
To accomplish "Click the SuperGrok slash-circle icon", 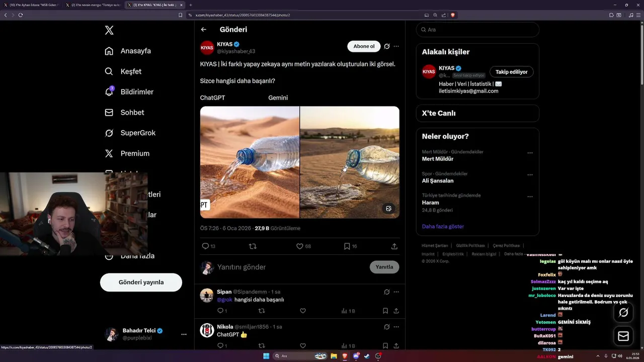I will pos(109,133).
